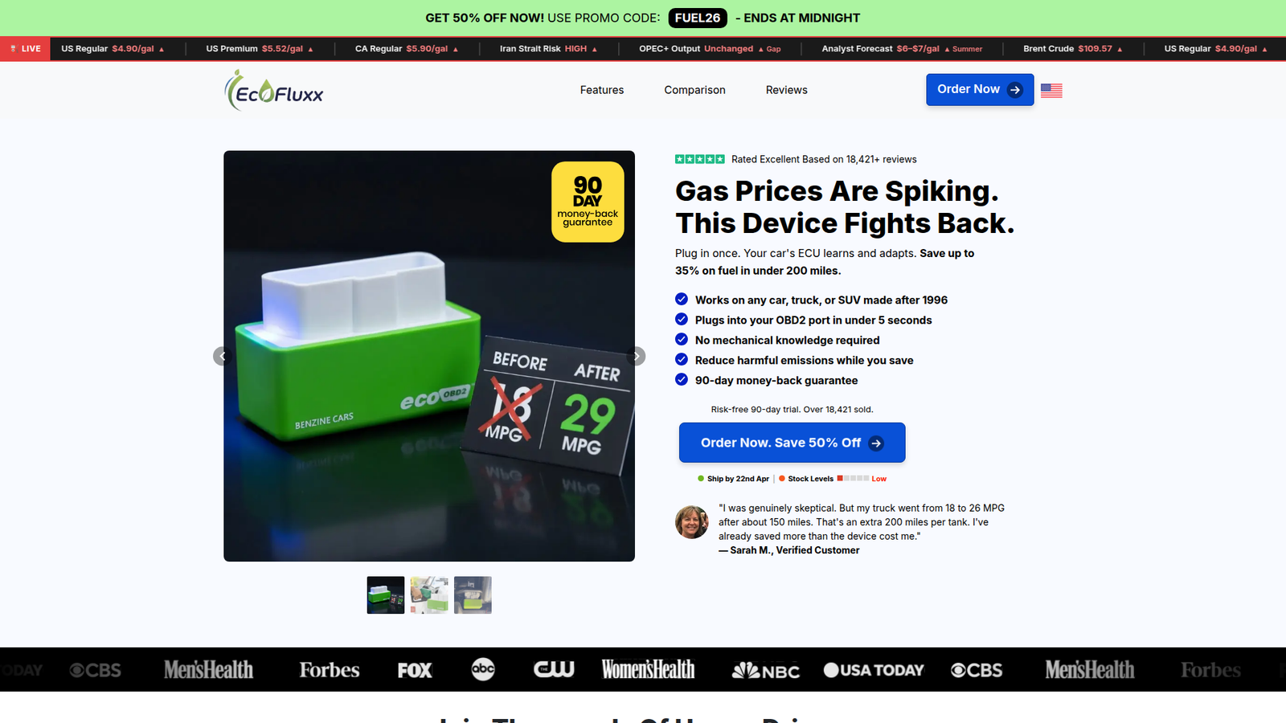Screen dimensions: 1286x723
Task: Show next product image with right arrow
Action: [x=636, y=356]
